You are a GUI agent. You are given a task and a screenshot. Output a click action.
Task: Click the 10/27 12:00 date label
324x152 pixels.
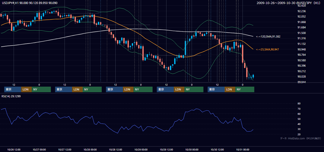pos(65,149)
